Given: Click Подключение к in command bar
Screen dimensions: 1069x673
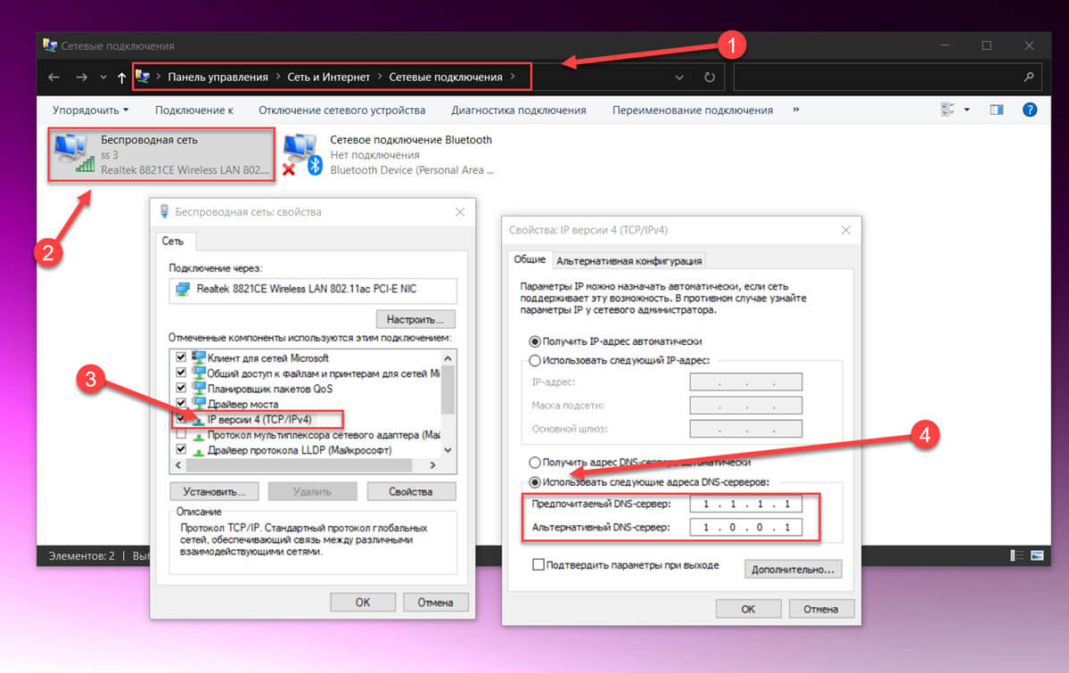Looking at the screenshot, I should 193,110.
